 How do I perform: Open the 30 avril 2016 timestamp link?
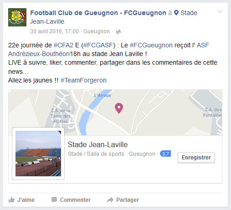pyautogui.click(x=54, y=31)
